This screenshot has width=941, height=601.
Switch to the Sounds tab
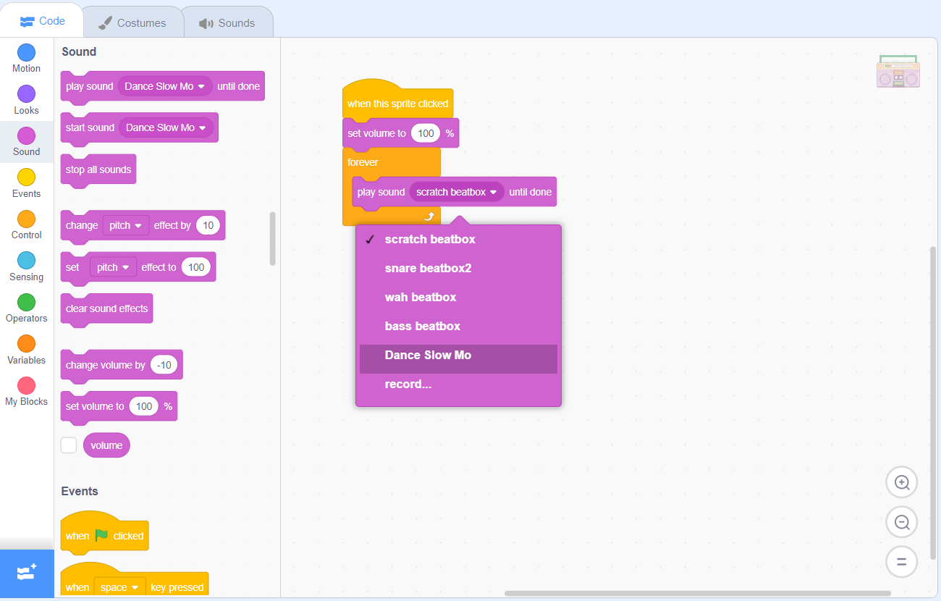tap(227, 22)
